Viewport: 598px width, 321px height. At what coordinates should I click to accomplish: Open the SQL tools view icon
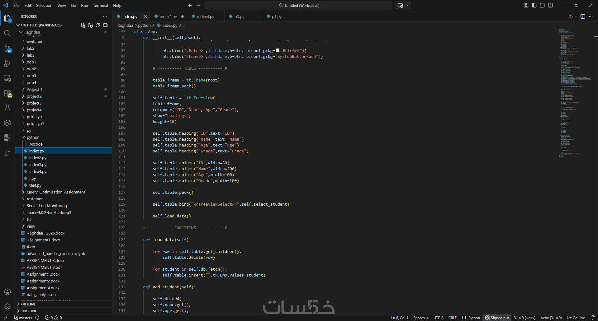coord(7,138)
